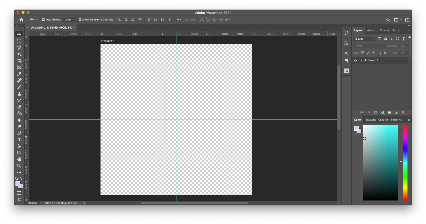Select the Path Selection tool
This screenshot has width=426, height=224.
point(19,146)
